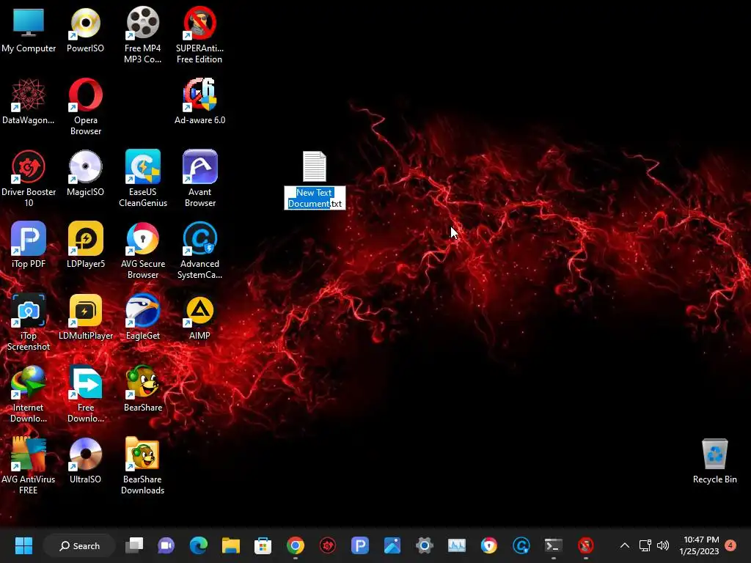Click inside the file rename text box
This screenshot has width=751, height=563.
[x=315, y=198]
